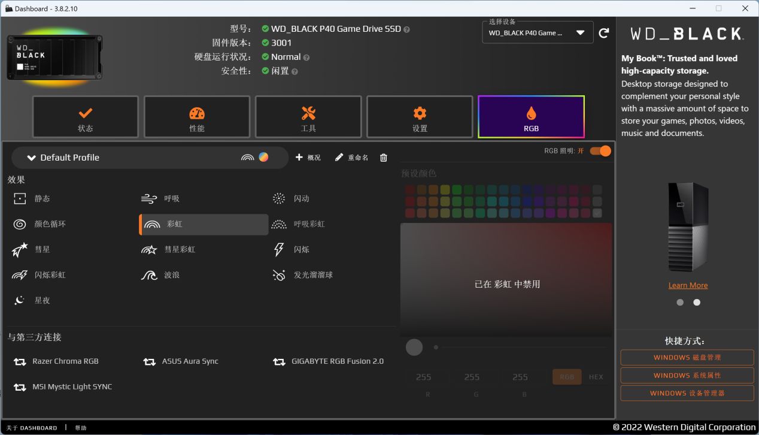759x435 pixels.
Task: Toggle RGB 照明 lighting switch off
Action: click(600, 151)
